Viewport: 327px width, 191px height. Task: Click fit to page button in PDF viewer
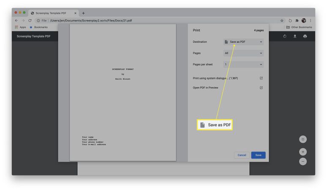pyautogui.click(x=303, y=139)
